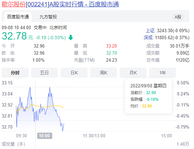Image resolution: width=194 pixels, height=149 pixels.
Task: Click the 1.48万 volume scale label
Action: 183,144
